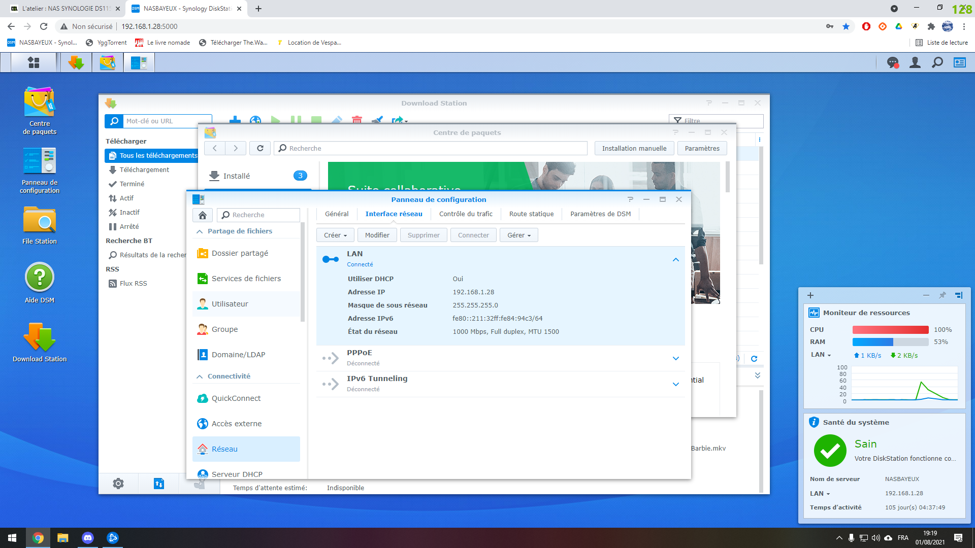Viewport: 975px width, 548px height.
Task: Open Dossier partagé in Control Panel
Action: tap(246, 253)
